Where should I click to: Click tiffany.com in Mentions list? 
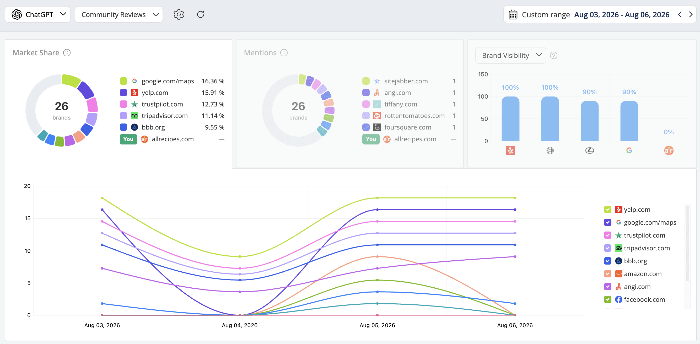[401, 104]
